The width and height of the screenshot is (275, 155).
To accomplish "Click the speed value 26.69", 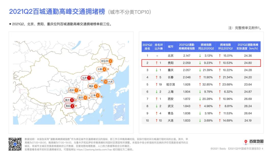I will pos(248,99).
